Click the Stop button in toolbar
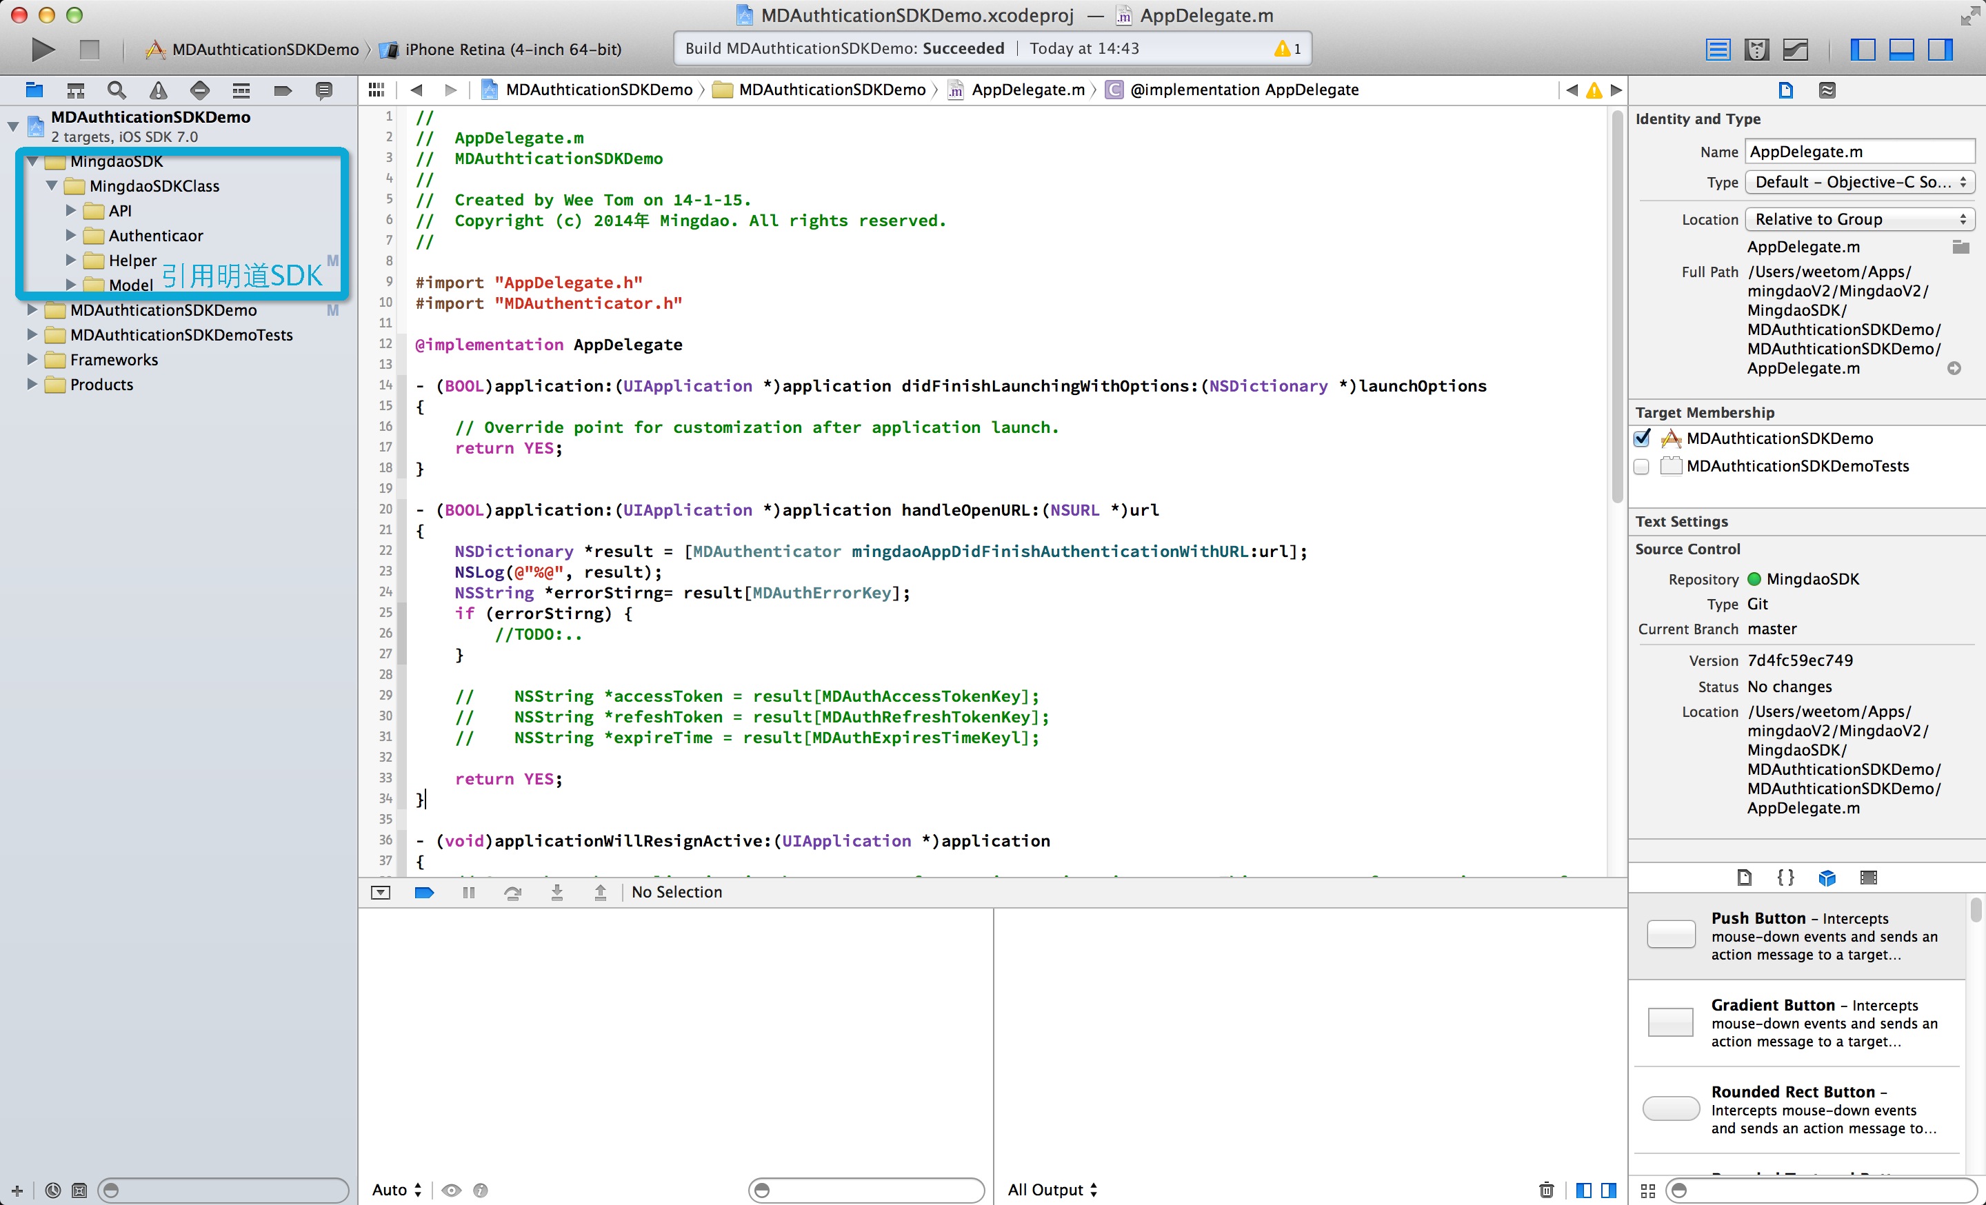Screen dimensions: 1986x1205 (x=90, y=49)
